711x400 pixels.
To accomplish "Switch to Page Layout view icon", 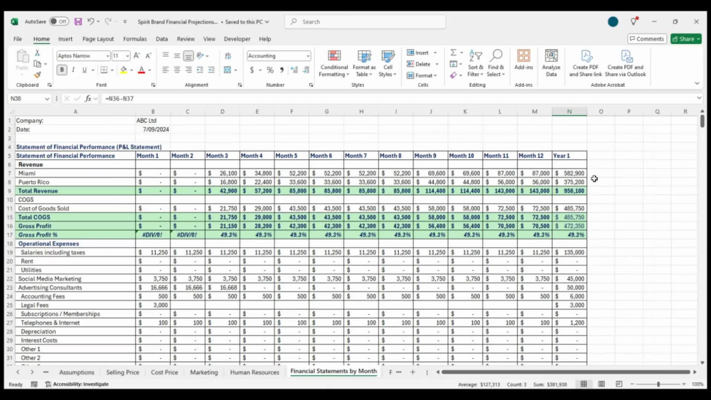I will pyautogui.click(x=602, y=384).
